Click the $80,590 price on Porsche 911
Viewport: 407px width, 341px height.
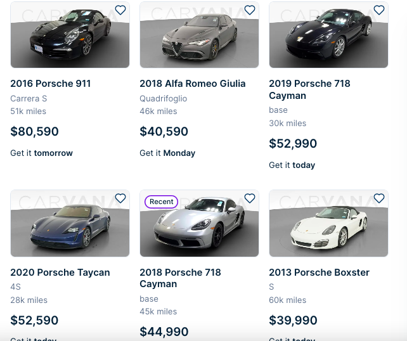click(x=34, y=132)
